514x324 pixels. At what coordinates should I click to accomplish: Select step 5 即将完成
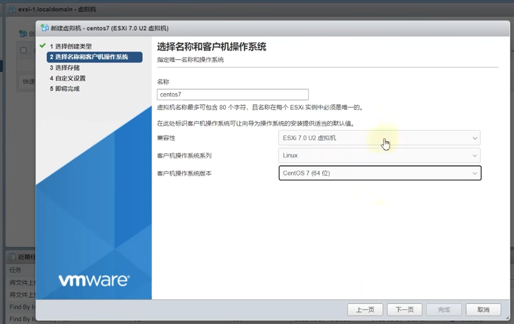point(65,89)
